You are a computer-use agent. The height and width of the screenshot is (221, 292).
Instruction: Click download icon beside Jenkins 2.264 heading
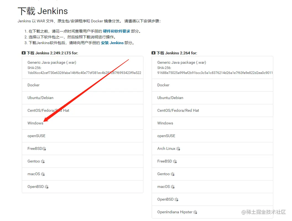[x=153, y=53]
